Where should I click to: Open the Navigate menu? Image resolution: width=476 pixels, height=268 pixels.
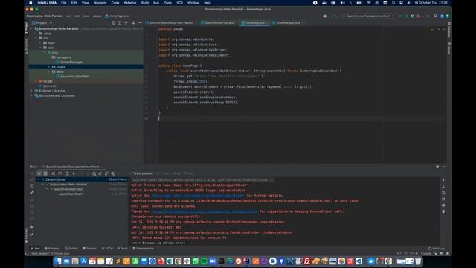(100, 3)
